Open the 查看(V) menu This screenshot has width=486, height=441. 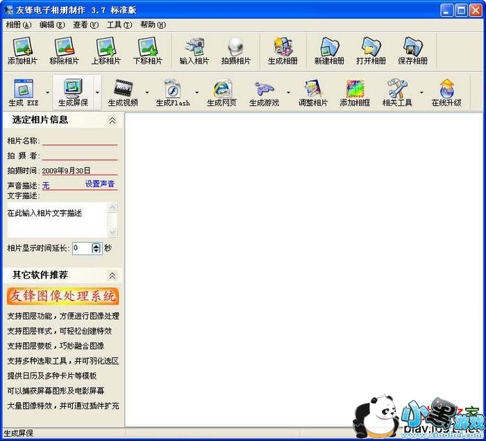(x=86, y=24)
